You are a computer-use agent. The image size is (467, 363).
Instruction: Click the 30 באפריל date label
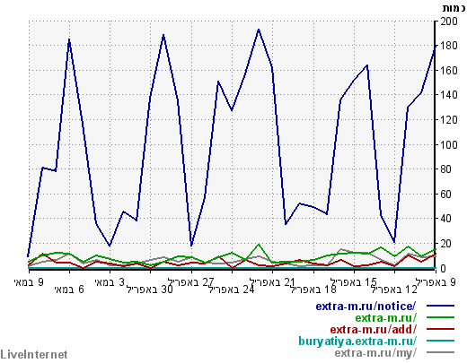(150, 290)
